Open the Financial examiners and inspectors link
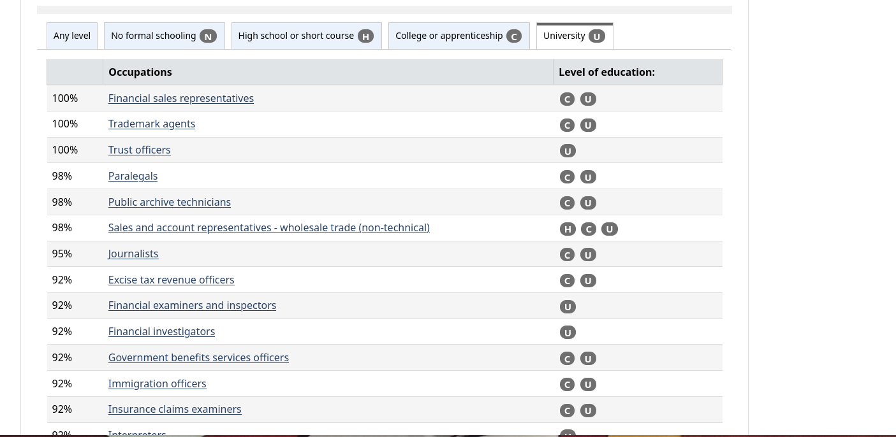896x437 pixels. 192,305
